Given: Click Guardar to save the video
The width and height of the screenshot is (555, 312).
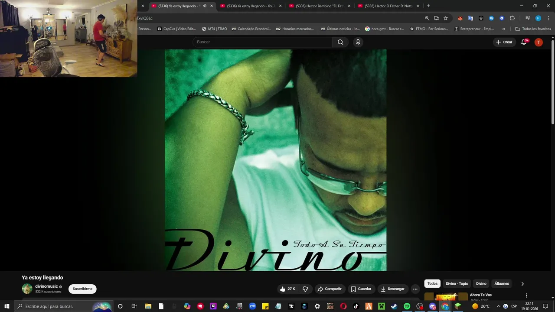Looking at the screenshot, I should point(361,289).
